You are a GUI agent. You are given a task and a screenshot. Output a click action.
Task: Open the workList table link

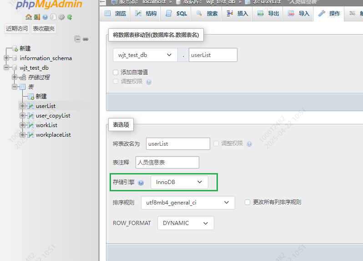(x=46, y=125)
